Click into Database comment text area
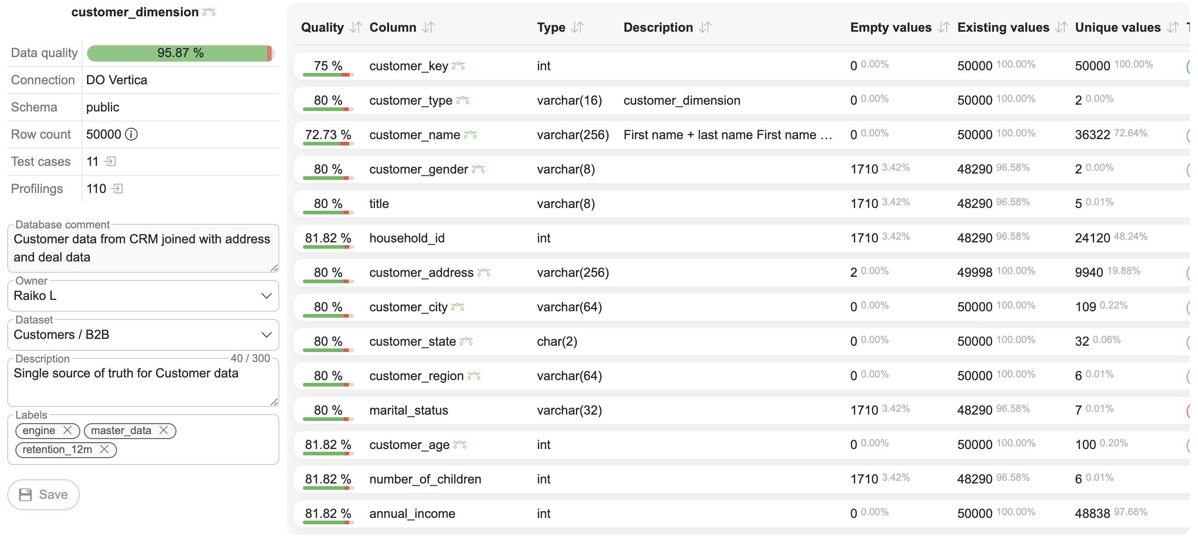The image size is (1198, 541). pyautogui.click(x=142, y=248)
